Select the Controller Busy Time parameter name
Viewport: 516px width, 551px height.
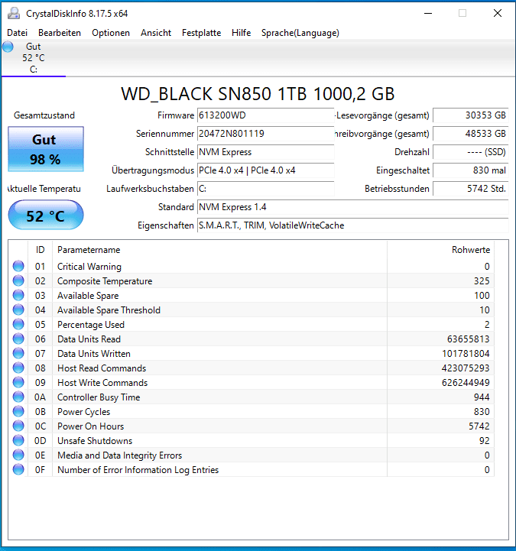point(99,397)
